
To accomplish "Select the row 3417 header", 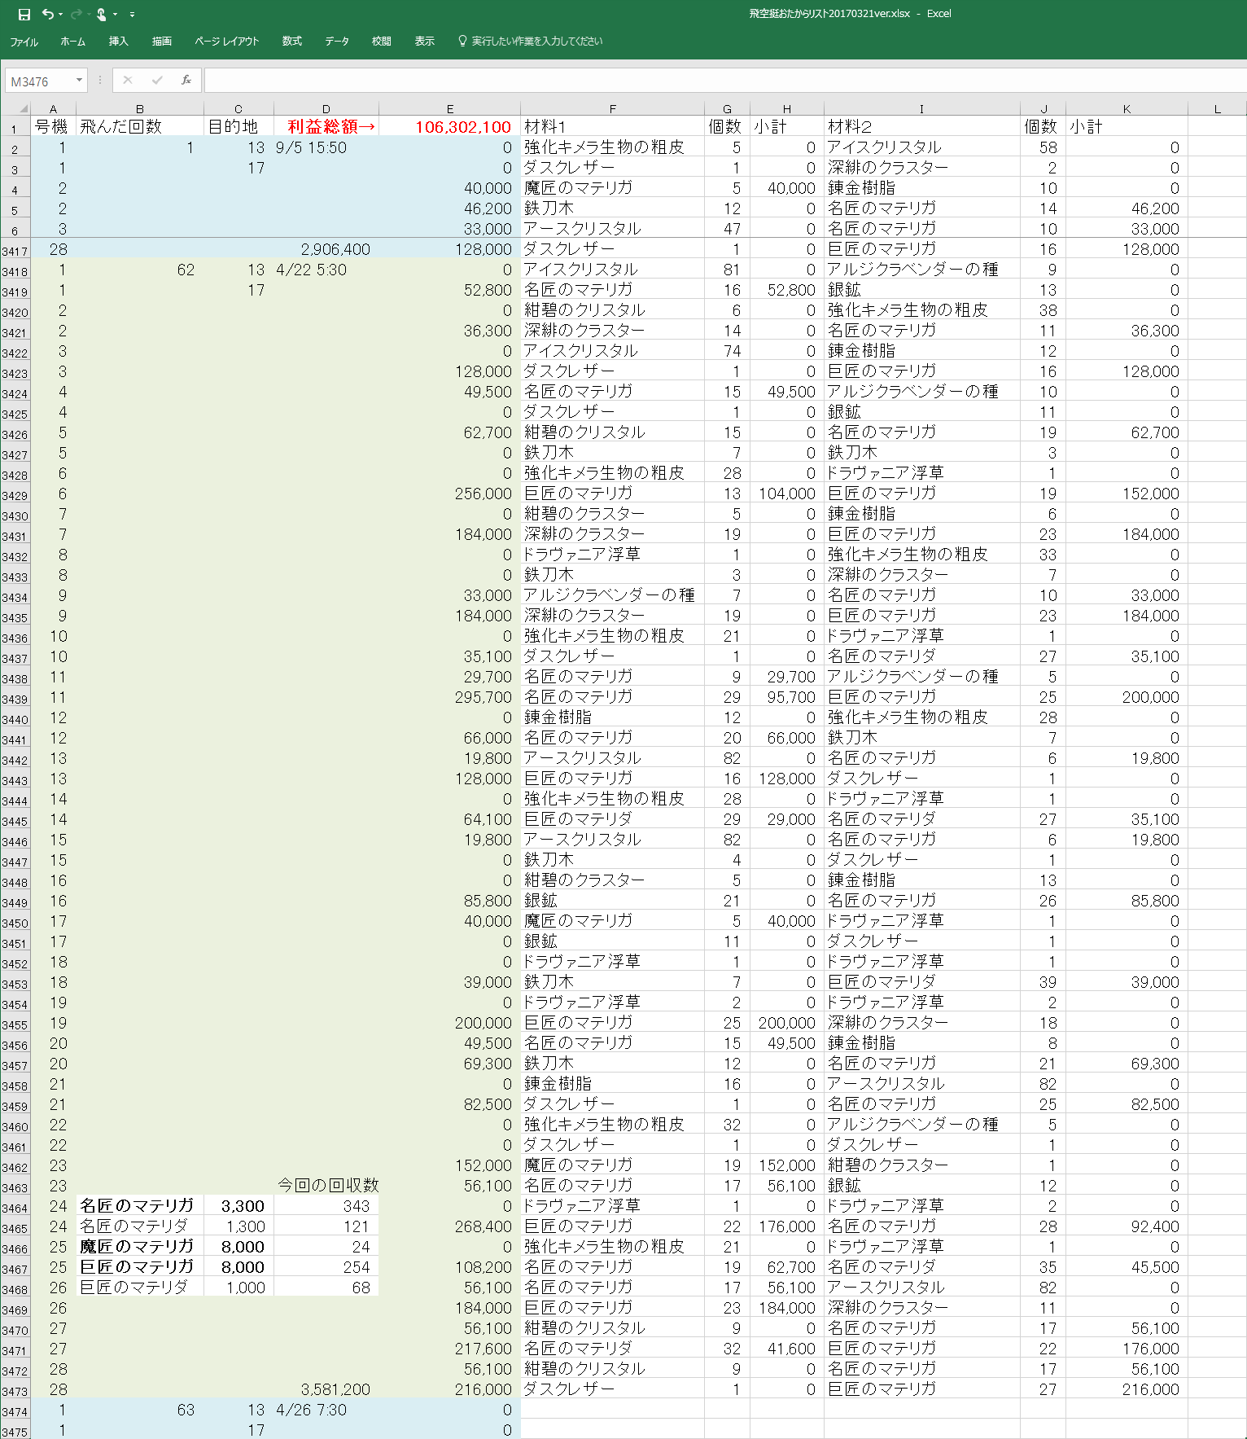I will [x=15, y=252].
